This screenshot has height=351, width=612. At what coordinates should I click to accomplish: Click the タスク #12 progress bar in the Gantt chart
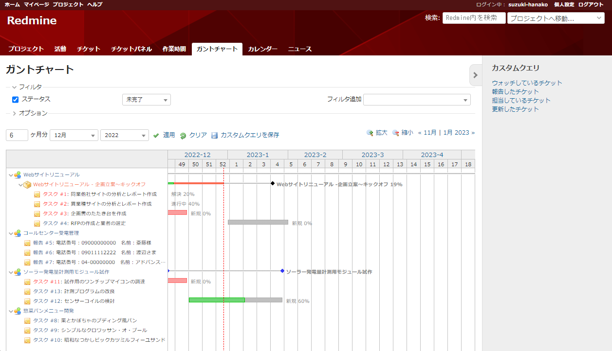pos(236,300)
